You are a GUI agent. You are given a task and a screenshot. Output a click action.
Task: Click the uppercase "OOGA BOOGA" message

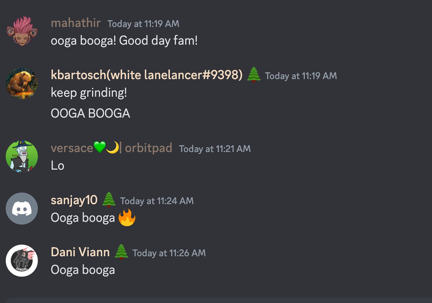click(90, 113)
